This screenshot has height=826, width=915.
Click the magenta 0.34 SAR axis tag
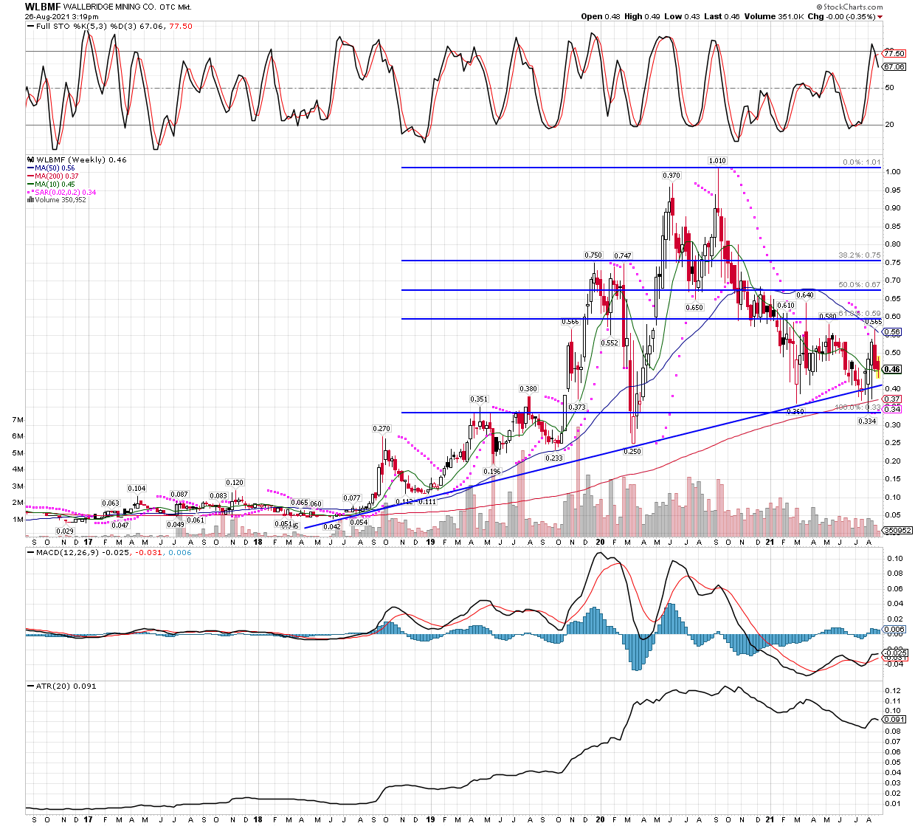click(x=893, y=409)
